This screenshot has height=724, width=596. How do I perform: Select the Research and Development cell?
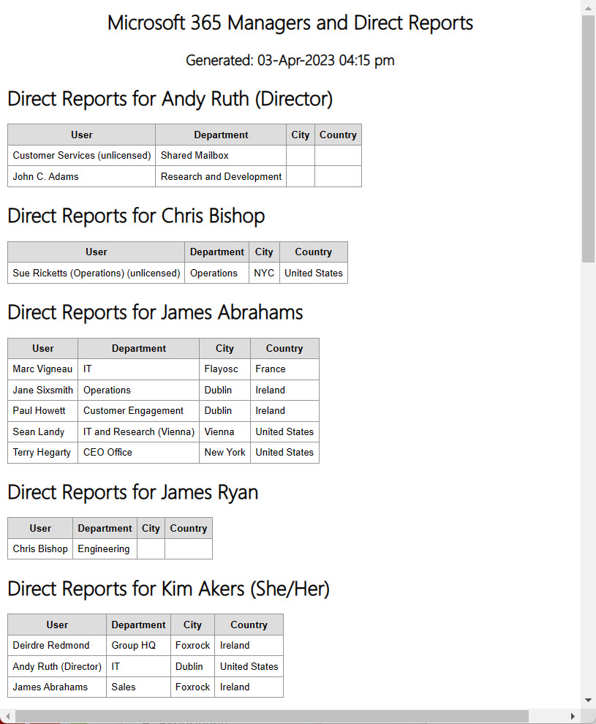(221, 176)
